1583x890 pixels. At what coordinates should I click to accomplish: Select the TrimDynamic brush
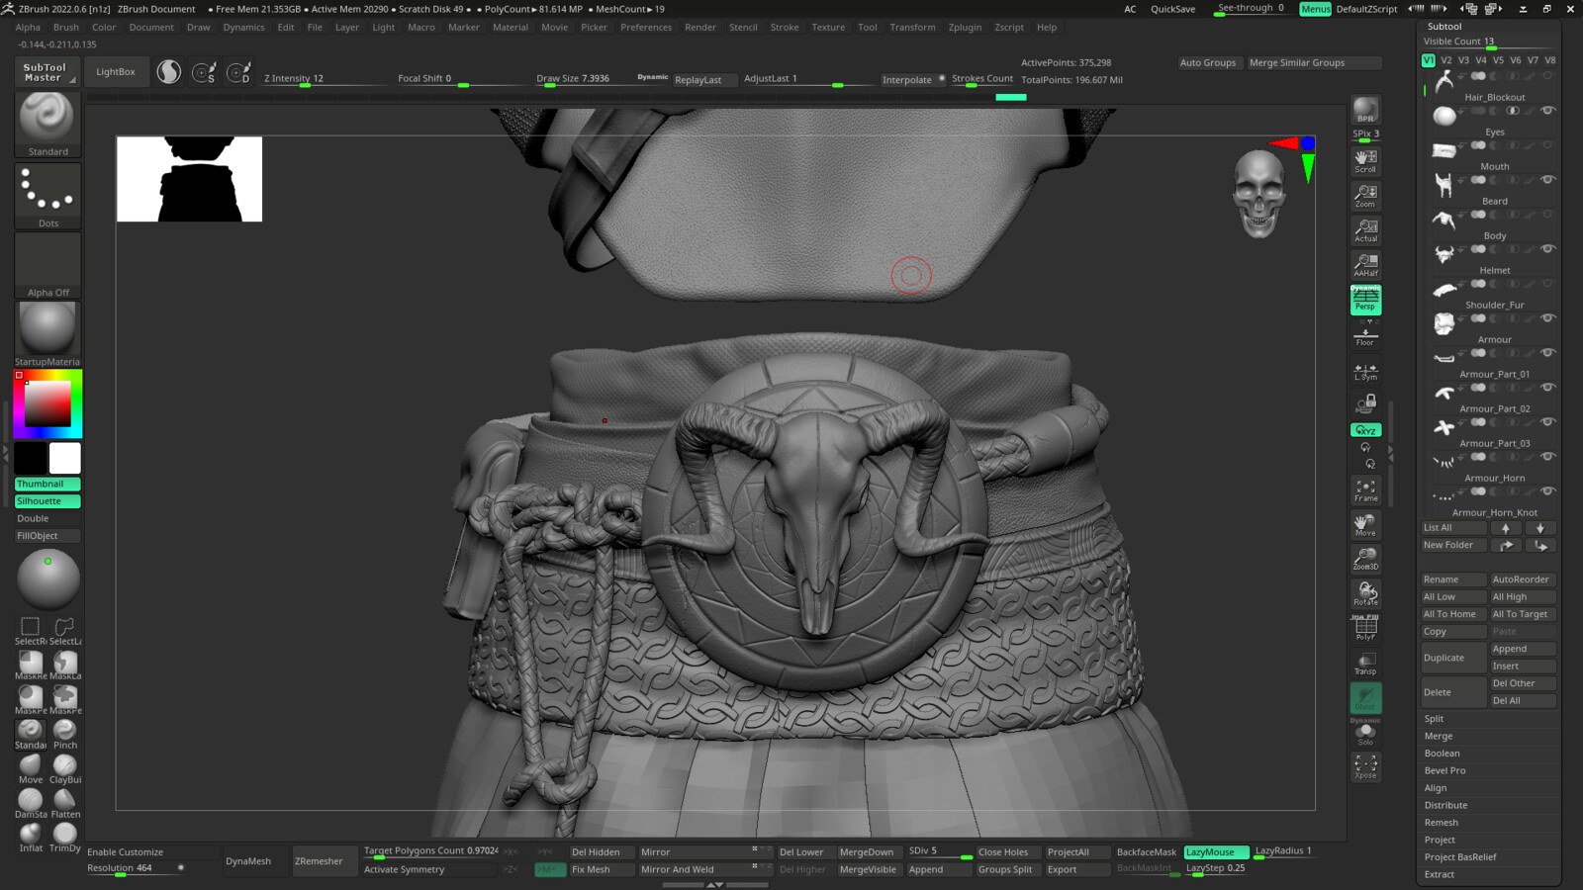tap(65, 837)
